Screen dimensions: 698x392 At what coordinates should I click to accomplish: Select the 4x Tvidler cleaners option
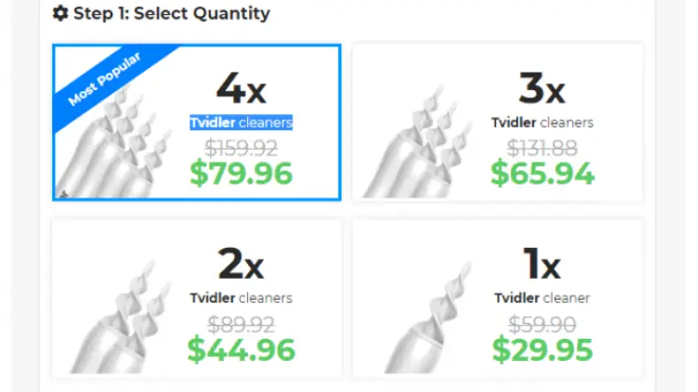tap(240, 88)
